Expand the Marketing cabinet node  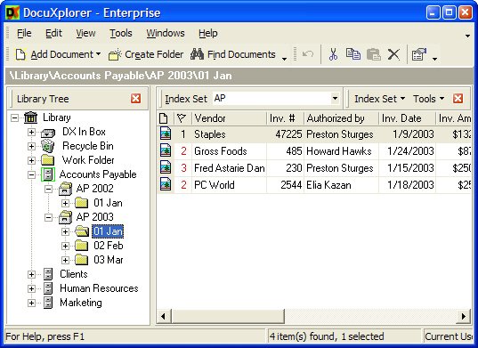coord(31,303)
